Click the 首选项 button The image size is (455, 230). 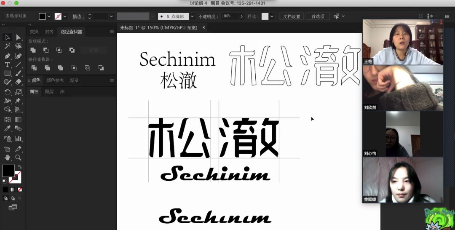tap(318, 16)
